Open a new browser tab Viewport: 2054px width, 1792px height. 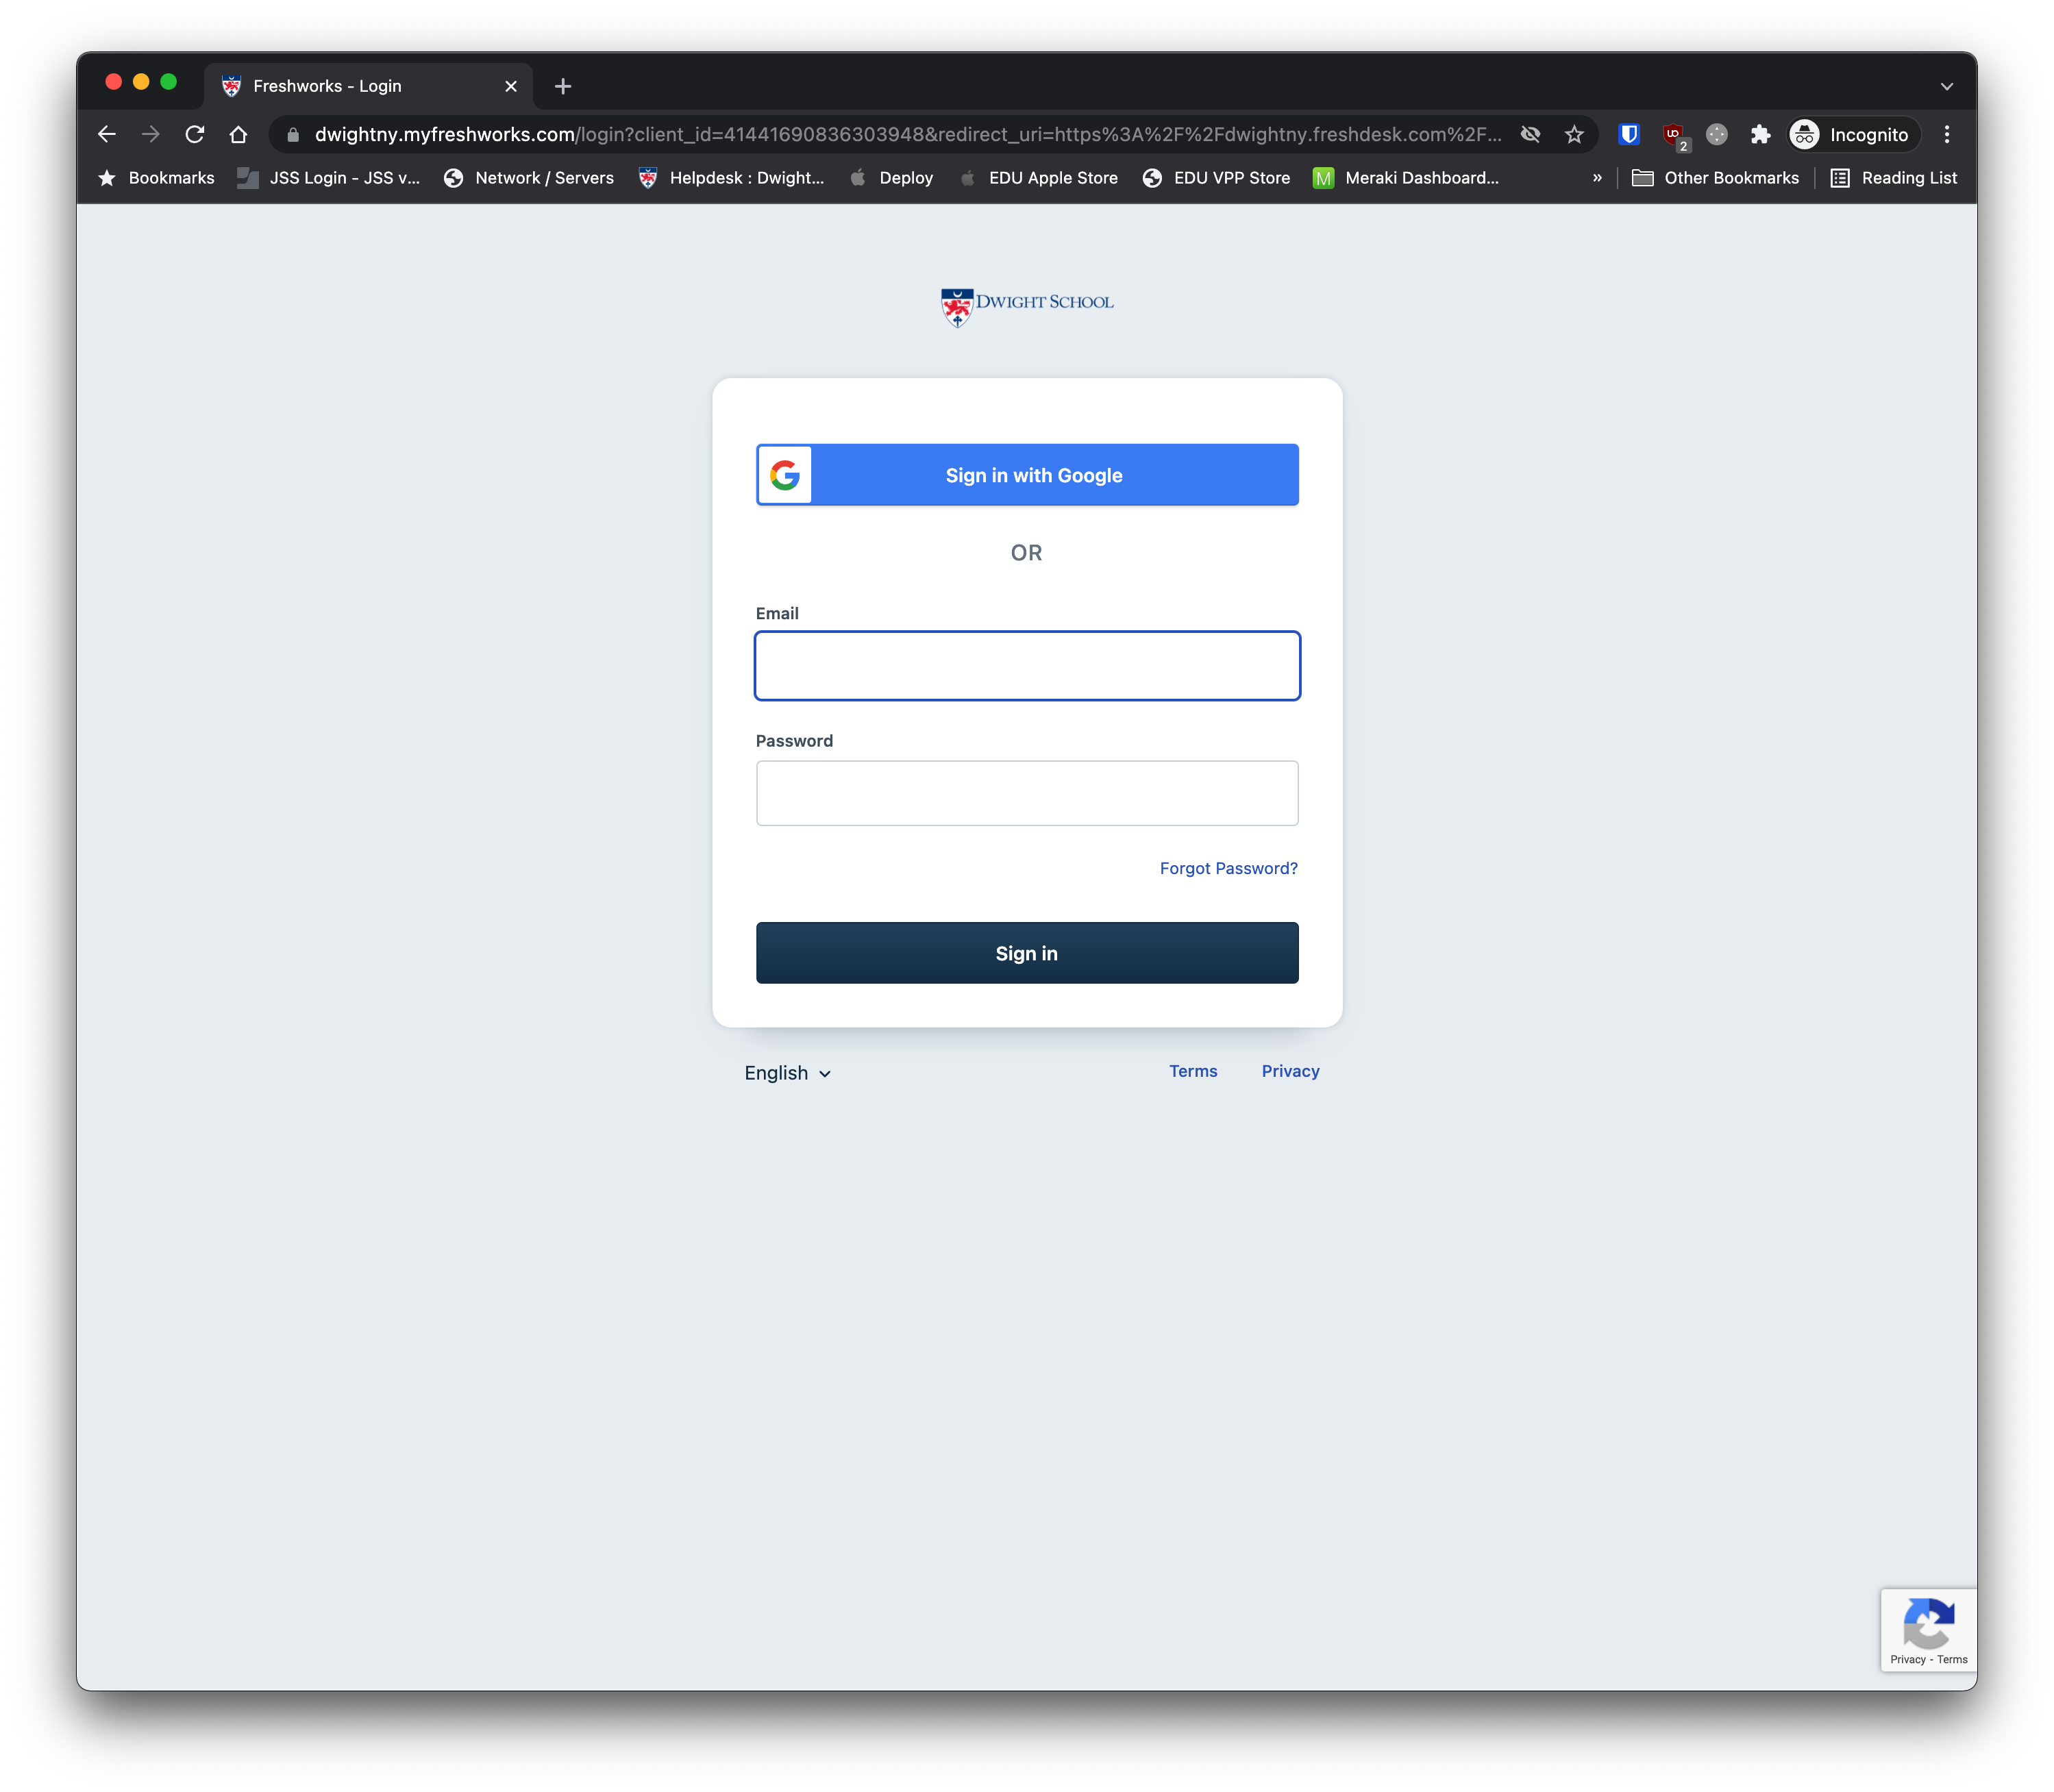[563, 86]
